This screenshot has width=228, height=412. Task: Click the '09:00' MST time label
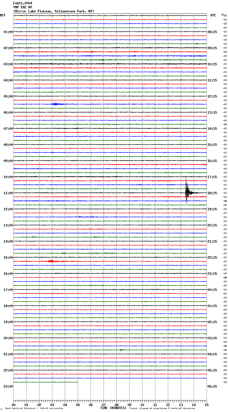(x=8, y=161)
